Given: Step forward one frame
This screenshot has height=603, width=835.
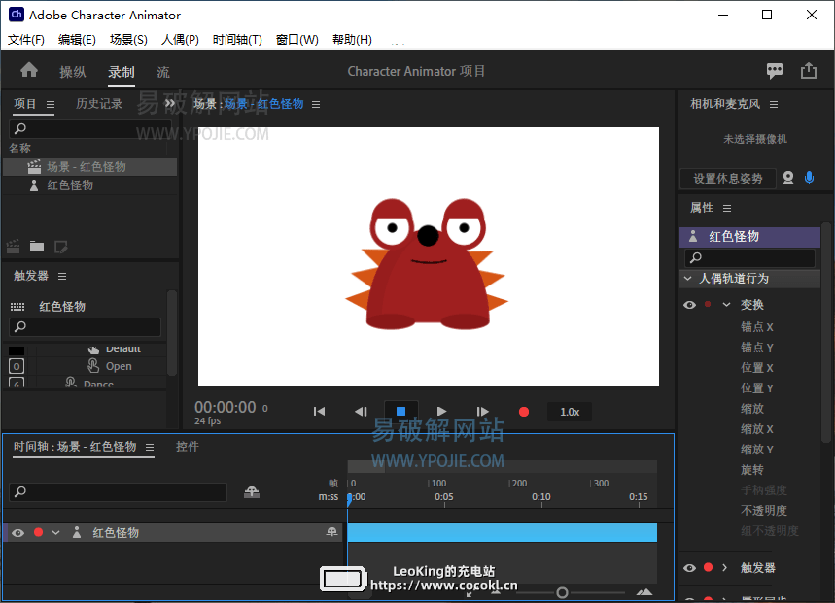Looking at the screenshot, I should point(482,411).
